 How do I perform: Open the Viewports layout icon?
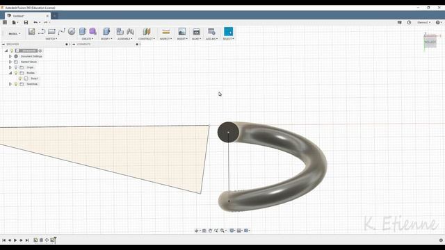pyautogui.click(x=246, y=231)
